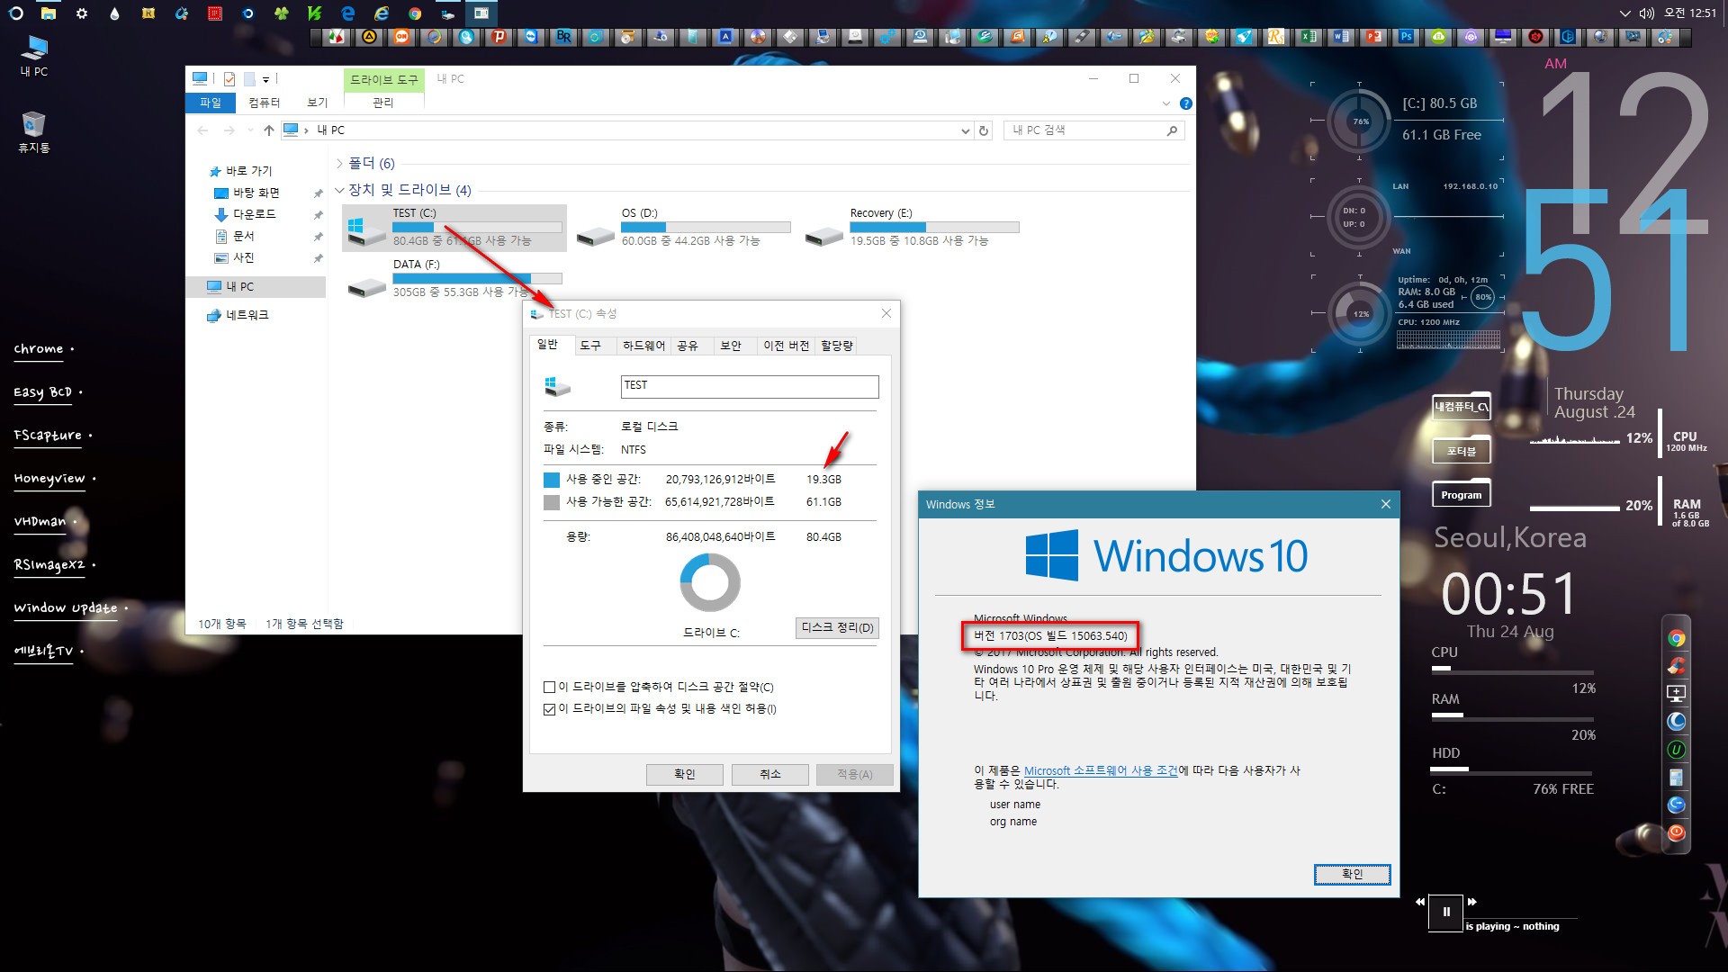Image resolution: width=1728 pixels, height=972 pixels.
Task: Expand the ribbon chevron in Explorer
Action: pos(1166,103)
